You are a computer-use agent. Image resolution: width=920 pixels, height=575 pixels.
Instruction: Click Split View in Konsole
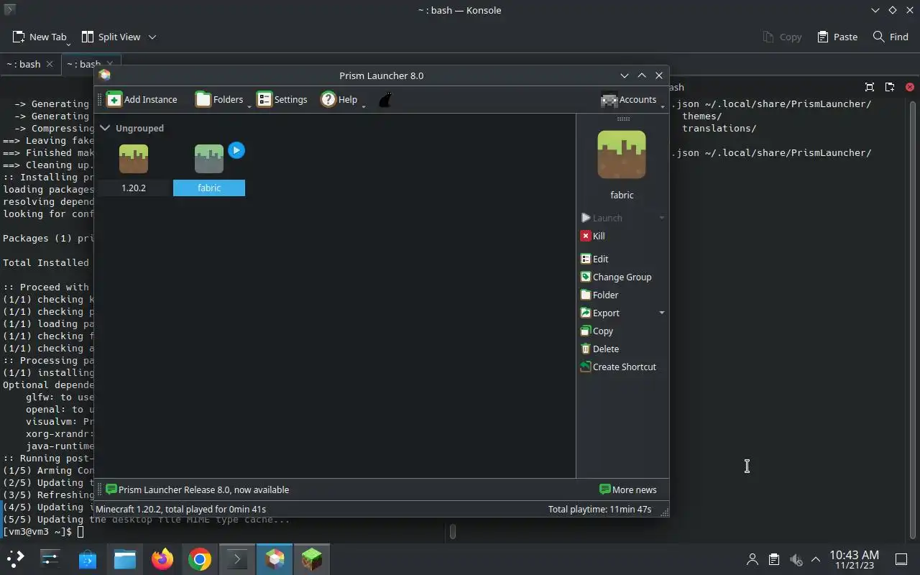click(111, 37)
